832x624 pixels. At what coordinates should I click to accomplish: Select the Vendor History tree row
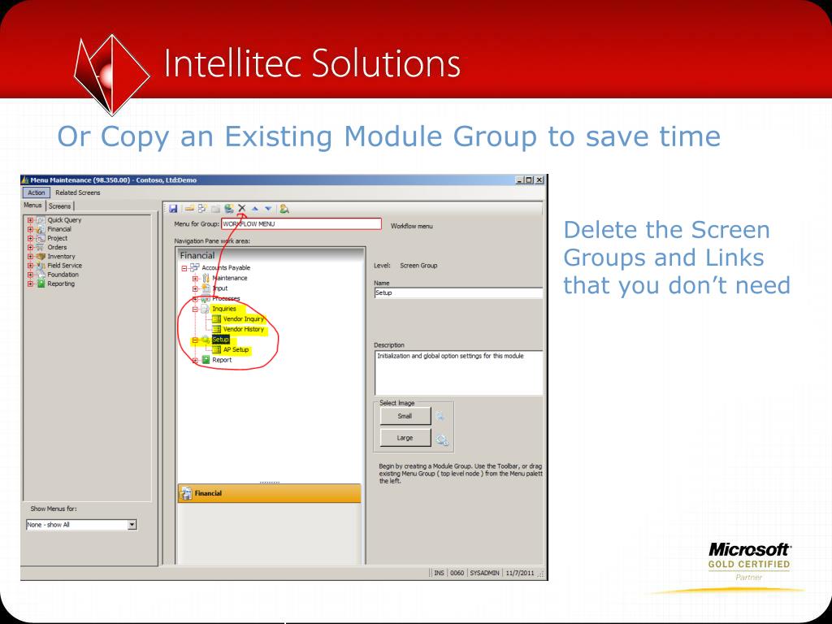click(243, 329)
